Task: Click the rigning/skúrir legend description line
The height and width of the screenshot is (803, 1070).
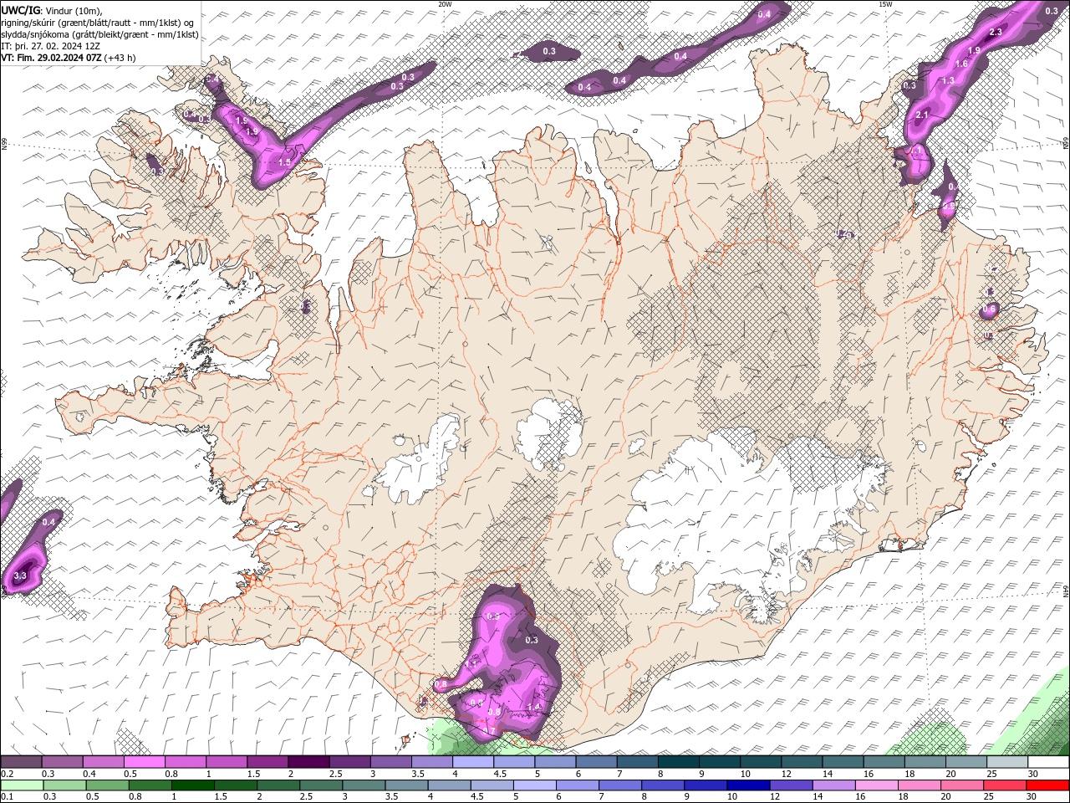Action: point(99,23)
